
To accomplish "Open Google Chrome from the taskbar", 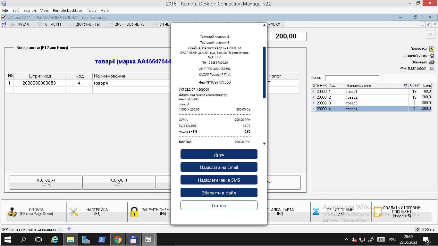I will pyautogui.click(x=118, y=240).
